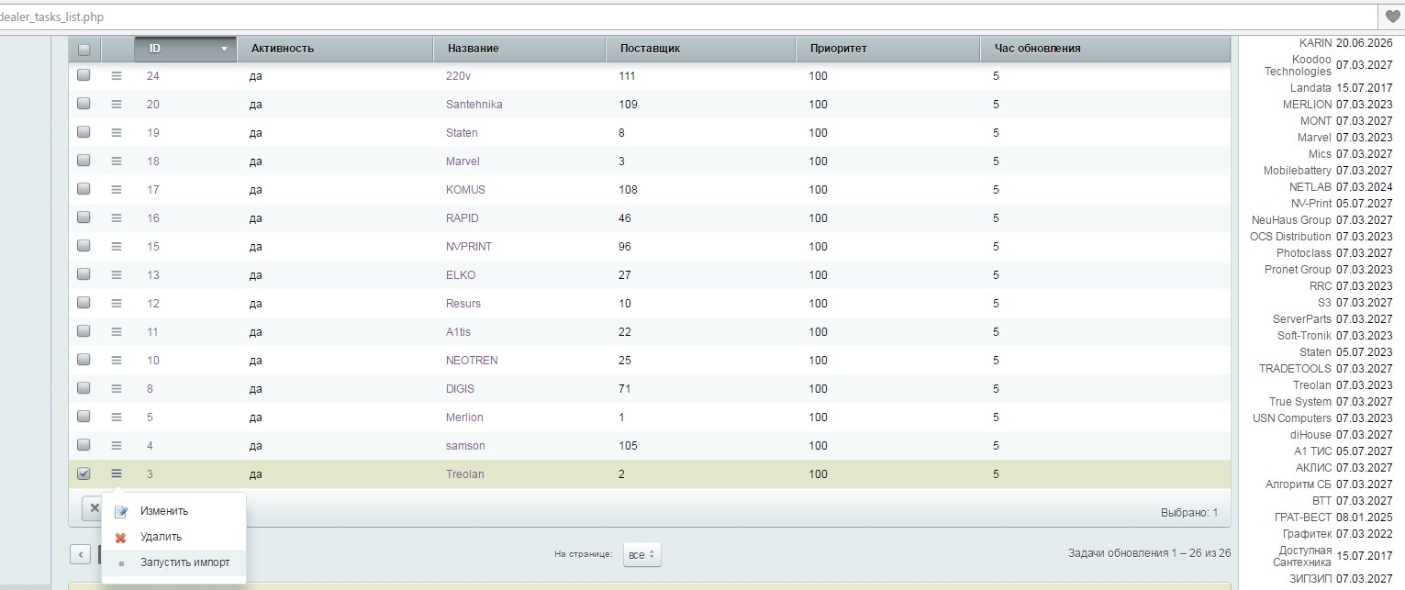The image size is (1405, 590).
Task: Open the actions menu for the Merlion row
Action: tap(117, 417)
